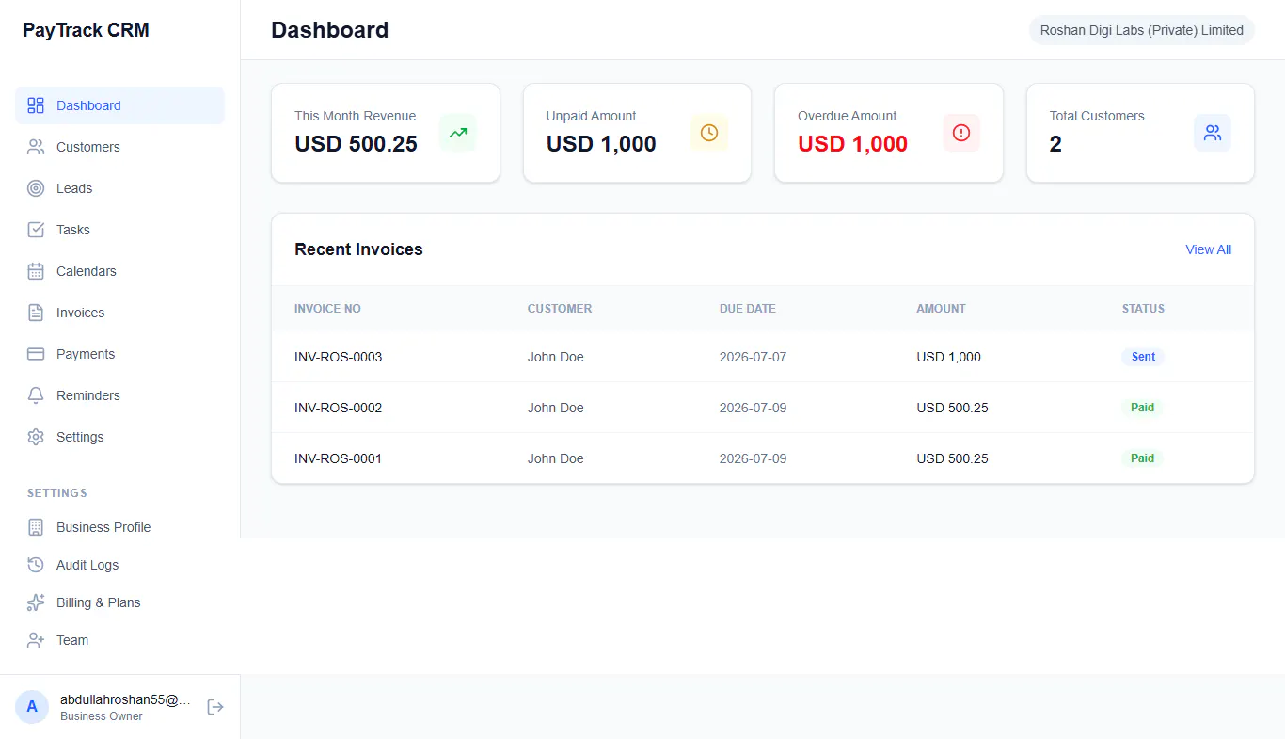1285x739 pixels.
Task: Select Reminders in the sidebar
Action: point(119,395)
